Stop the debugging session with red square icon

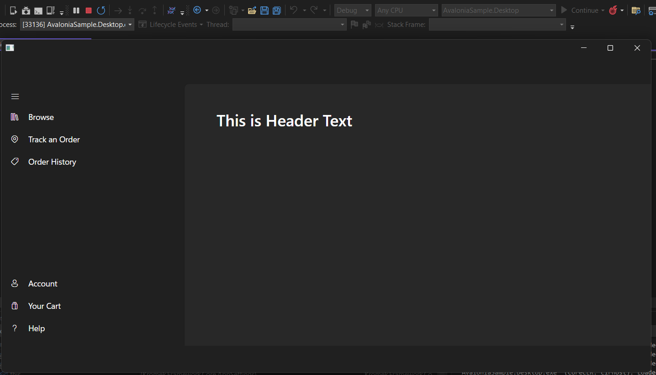pos(88,10)
